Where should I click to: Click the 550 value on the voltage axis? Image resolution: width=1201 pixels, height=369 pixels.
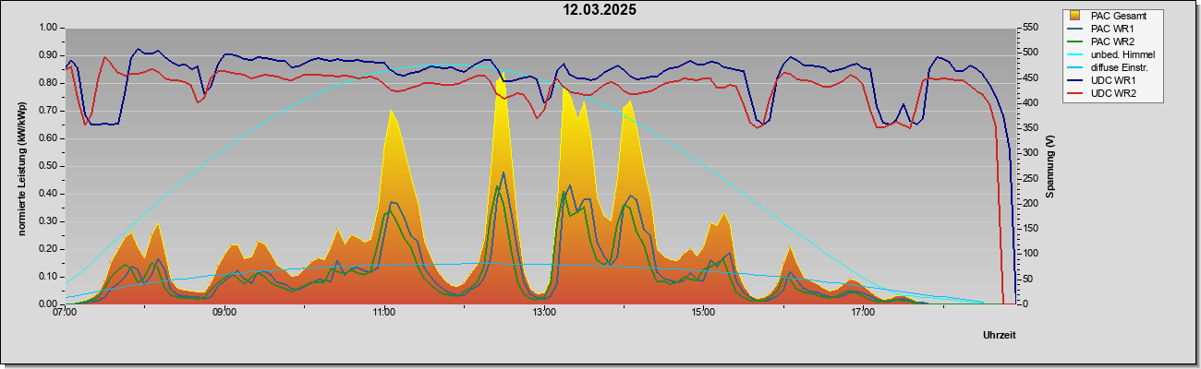click(x=1025, y=28)
